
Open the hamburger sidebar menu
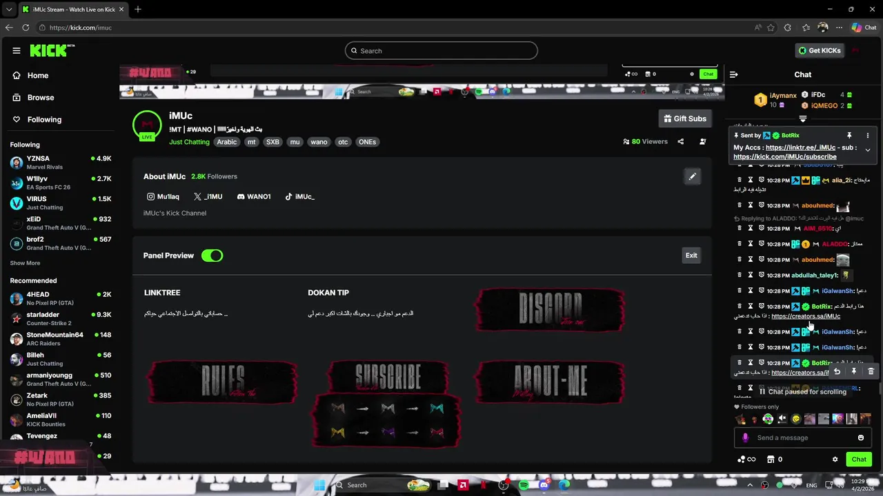[x=16, y=50]
